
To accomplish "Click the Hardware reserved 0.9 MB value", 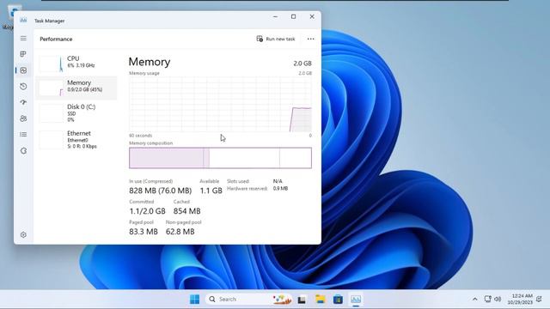I will [x=280, y=189].
